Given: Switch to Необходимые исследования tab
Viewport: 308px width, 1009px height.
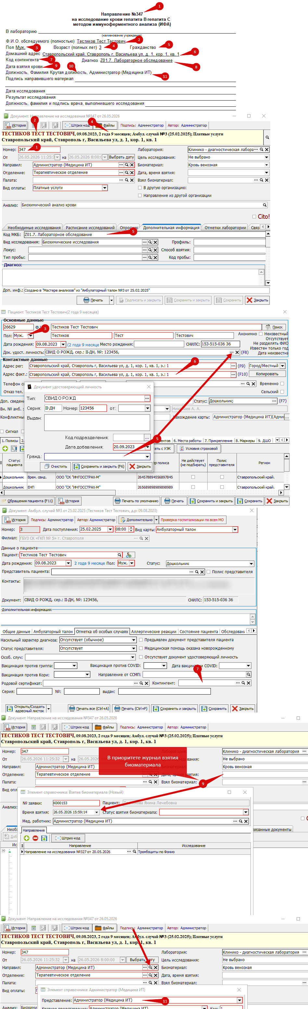Looking at the screenshot, I should (34, 228).
